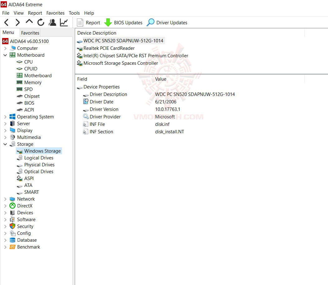Expand the DirectX tree node
Viewport: 328px width, 285px height.
click(x=5, y=206)
